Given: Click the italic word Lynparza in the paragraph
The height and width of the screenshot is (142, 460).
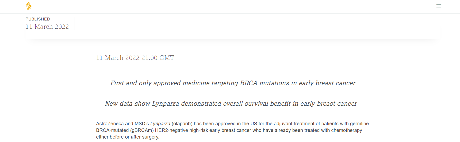Looking at the screenshot, I should click(160, 124).
